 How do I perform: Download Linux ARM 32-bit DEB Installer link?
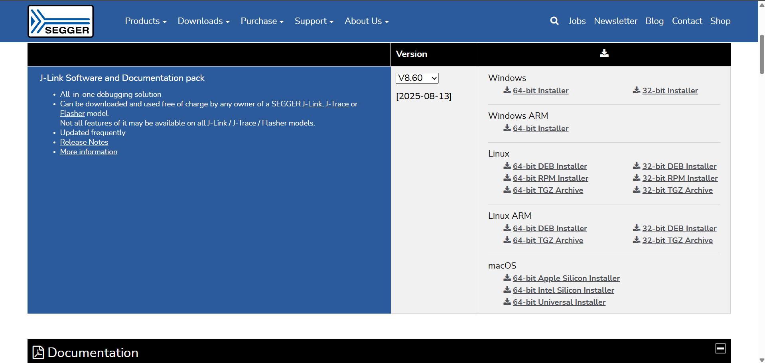[679, 228]
